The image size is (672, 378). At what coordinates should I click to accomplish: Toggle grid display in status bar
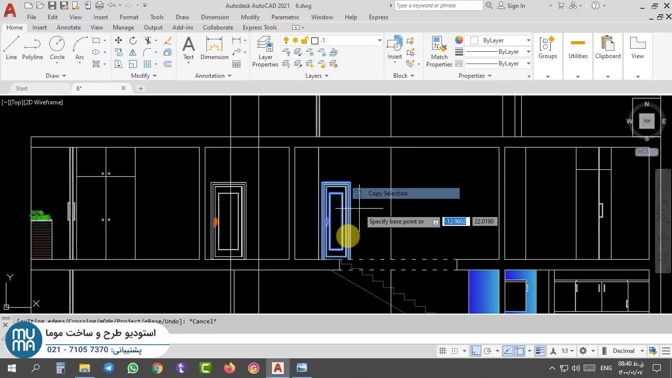(442, 351)
